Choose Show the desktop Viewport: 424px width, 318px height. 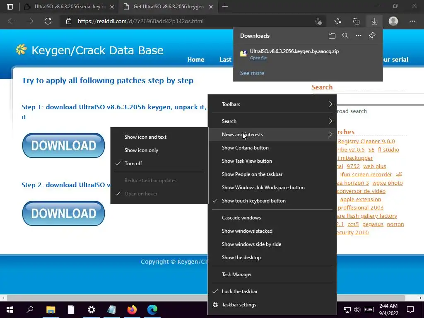[x=272, y=258]
